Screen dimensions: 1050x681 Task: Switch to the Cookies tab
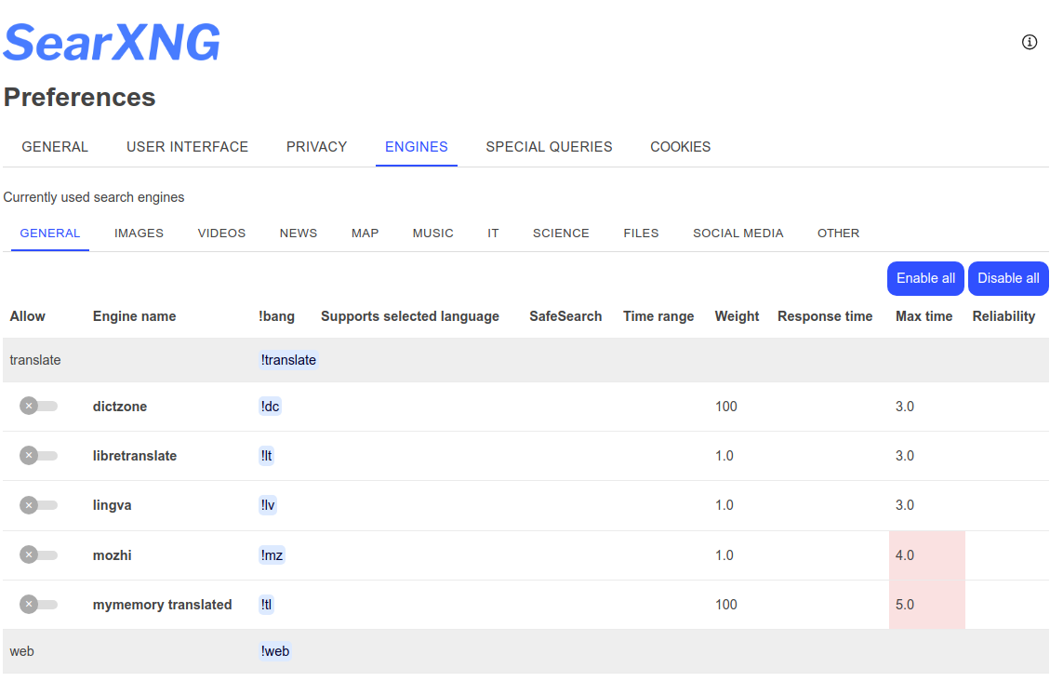pos(681,147)
